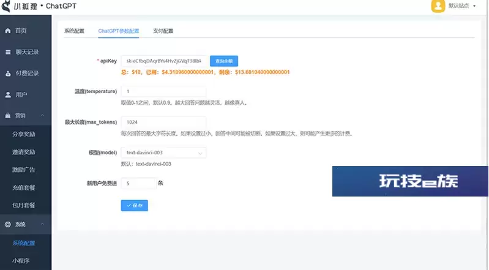This screenshot has height=270, width=489.
Task: Open 小程序 submenu item
Action: (x=21, y=261)
